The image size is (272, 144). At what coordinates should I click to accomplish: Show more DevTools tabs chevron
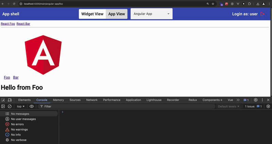click(238, 100)
